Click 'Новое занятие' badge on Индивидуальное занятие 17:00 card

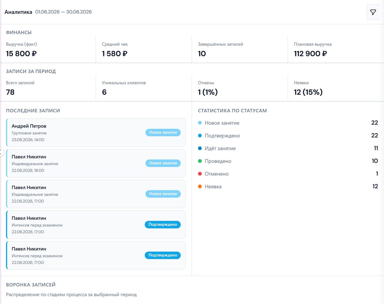[x=163, y=194]
